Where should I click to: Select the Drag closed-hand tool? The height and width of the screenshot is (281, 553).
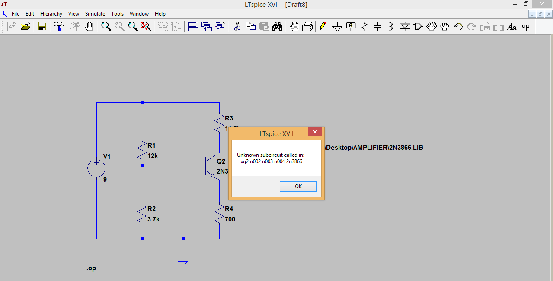[445, 26]
